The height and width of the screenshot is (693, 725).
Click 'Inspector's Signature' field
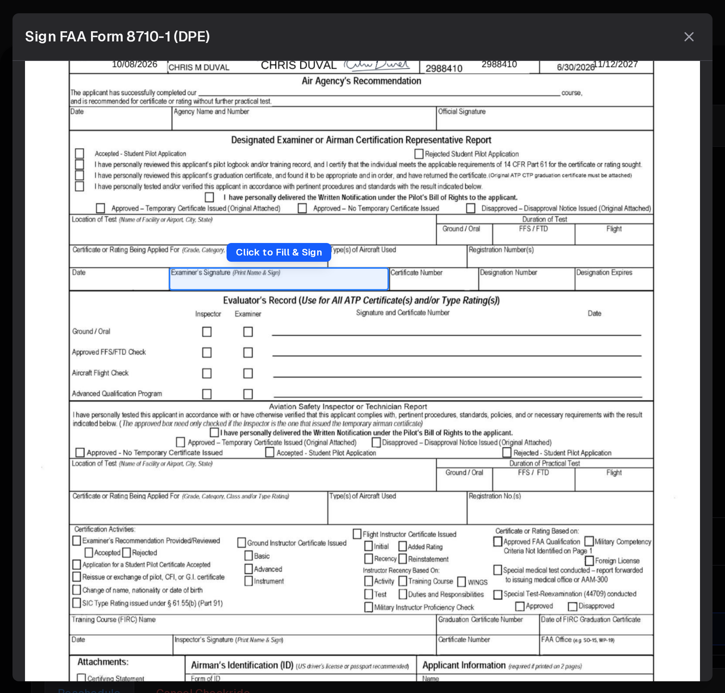[x=305, y=645]
